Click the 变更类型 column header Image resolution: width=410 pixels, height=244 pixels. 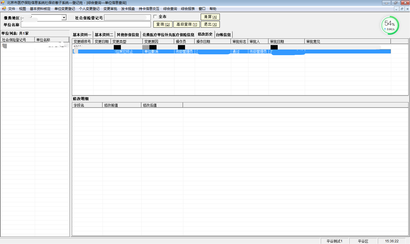point(127,42)
